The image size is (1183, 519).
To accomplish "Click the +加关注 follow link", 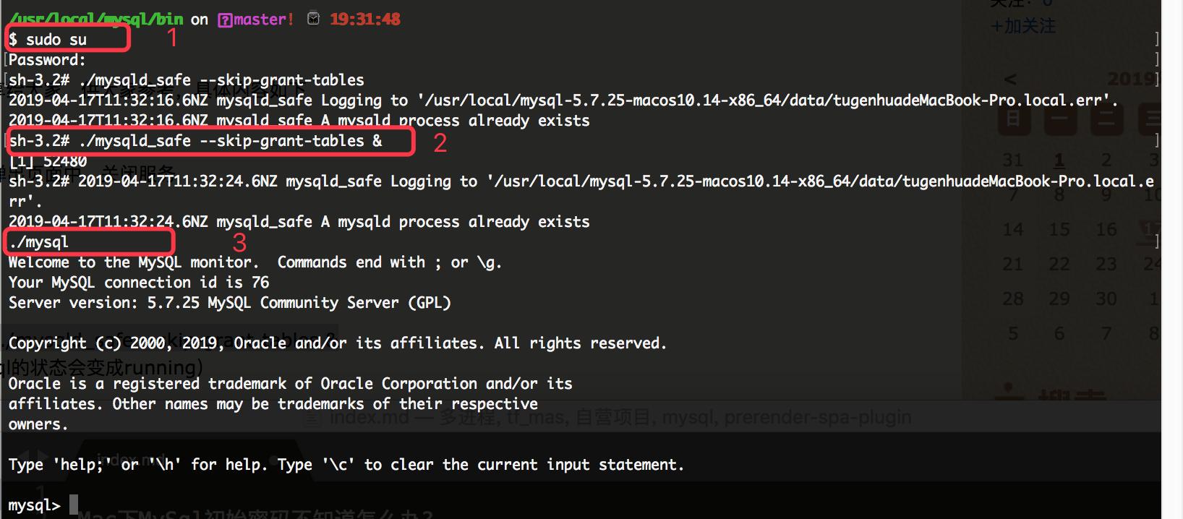I will tap(1023, 26).
